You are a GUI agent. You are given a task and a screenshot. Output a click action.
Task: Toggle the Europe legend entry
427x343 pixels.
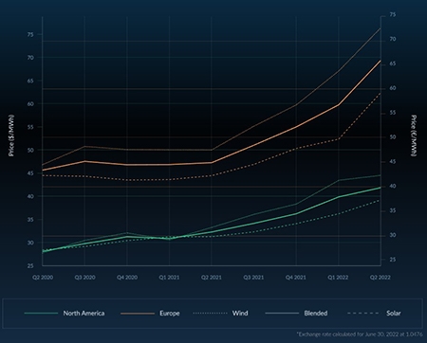tap(150, 314)
